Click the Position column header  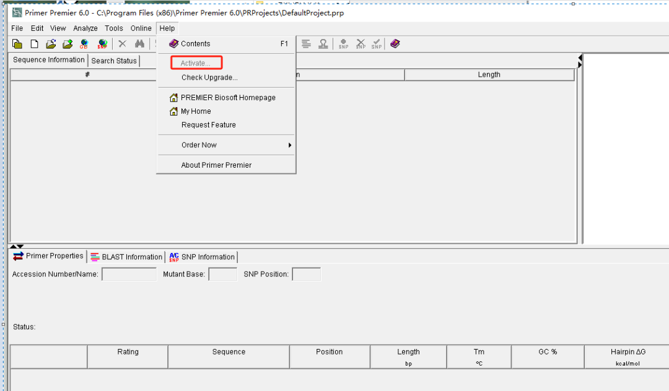click(330, 356)
